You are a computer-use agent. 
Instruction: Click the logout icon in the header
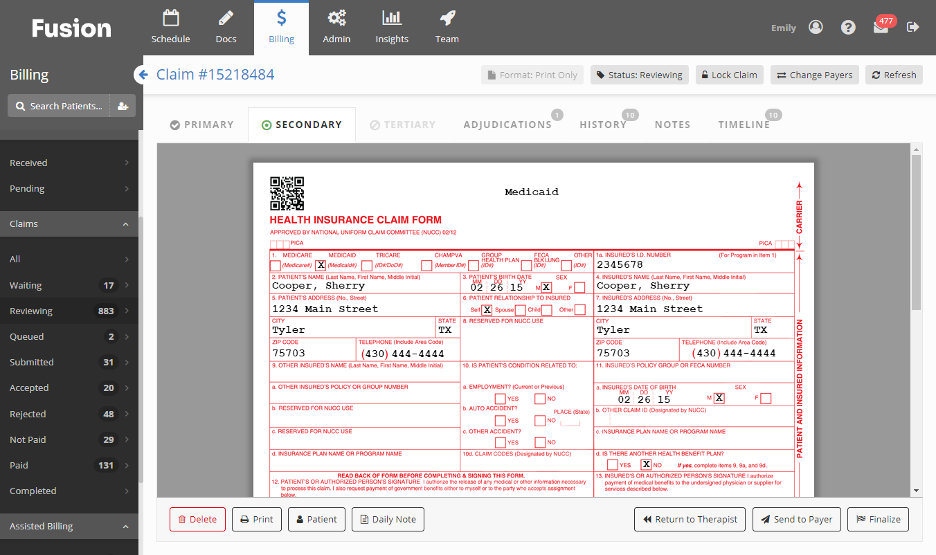tap(912, 26)
